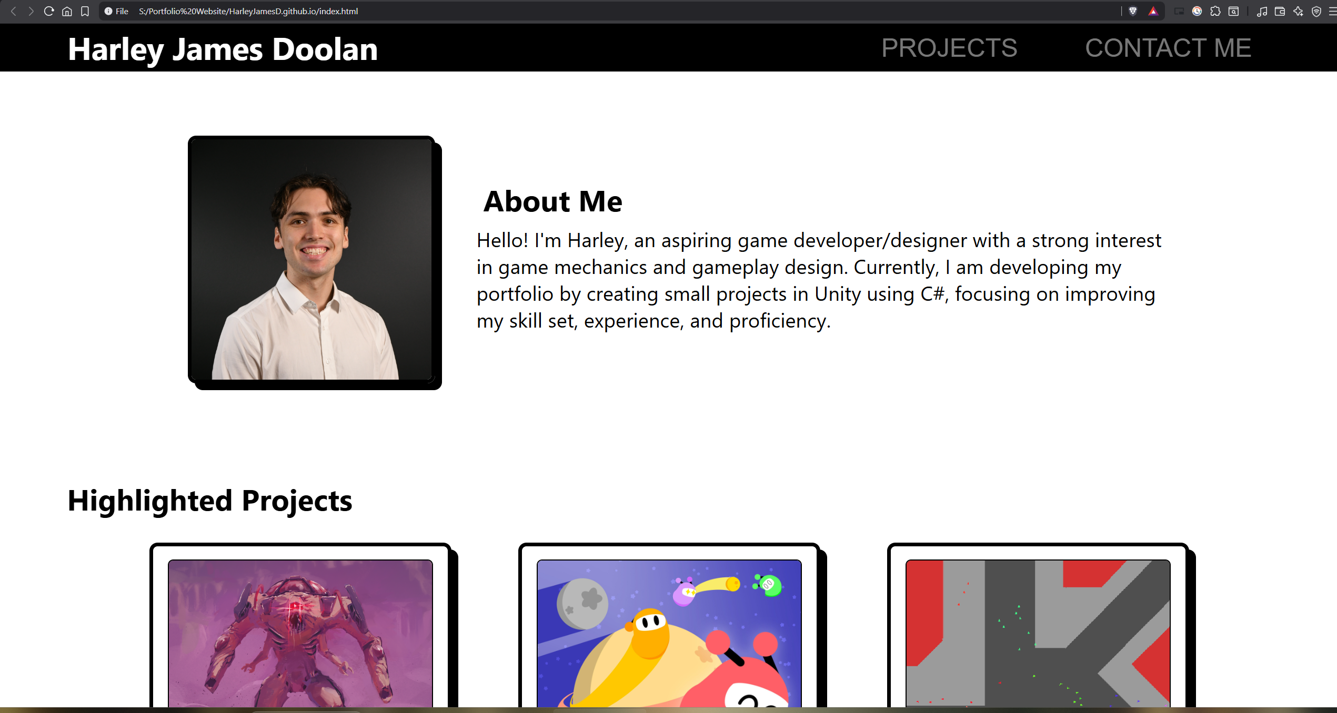Open the Extensions puzzle-piece icon
Screen dimensions: 1337x713
pos(1215,11)
